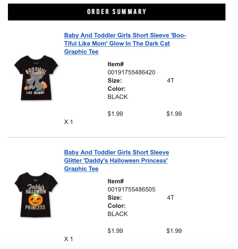The width and height of the screenshot is (238, 249).
Task: Click the Bootiful Like Mommy cat shirt thumbnail
Action: click(36, 78)
